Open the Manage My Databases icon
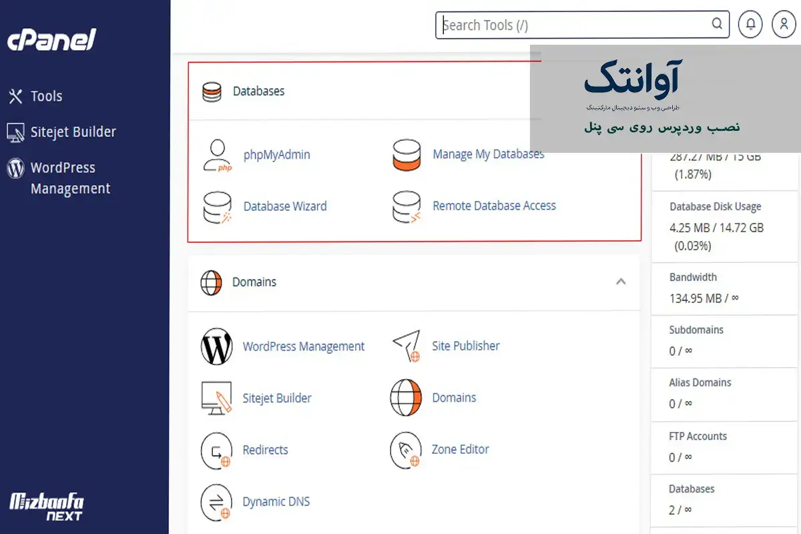This screenshot has width=801, height=534. [407, 155]
